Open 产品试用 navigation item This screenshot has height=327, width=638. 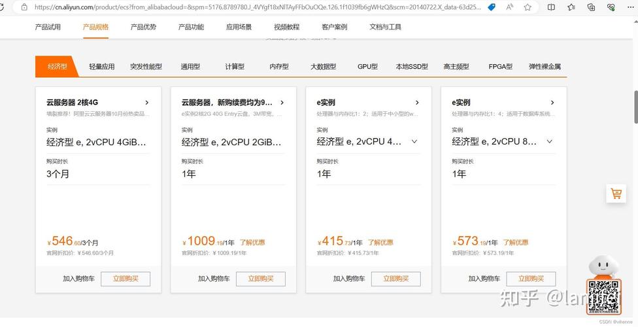coord(48,27)
